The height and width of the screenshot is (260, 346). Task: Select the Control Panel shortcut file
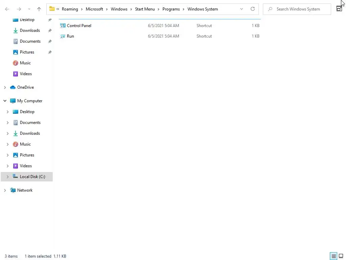[x=160, y=26]
